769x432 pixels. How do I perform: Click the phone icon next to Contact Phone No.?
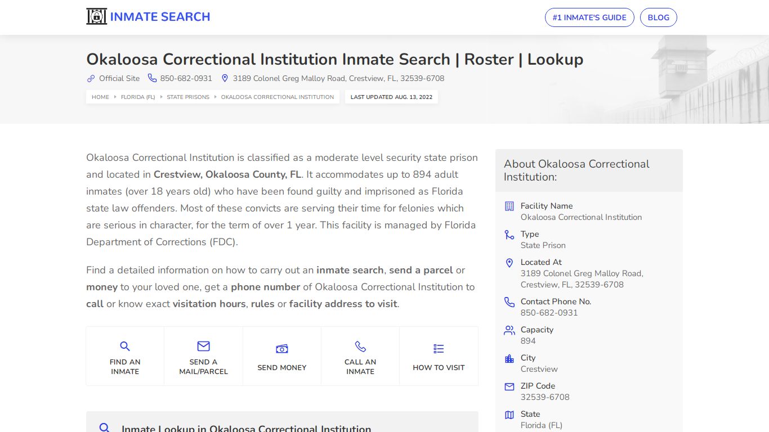click(509, 302)
